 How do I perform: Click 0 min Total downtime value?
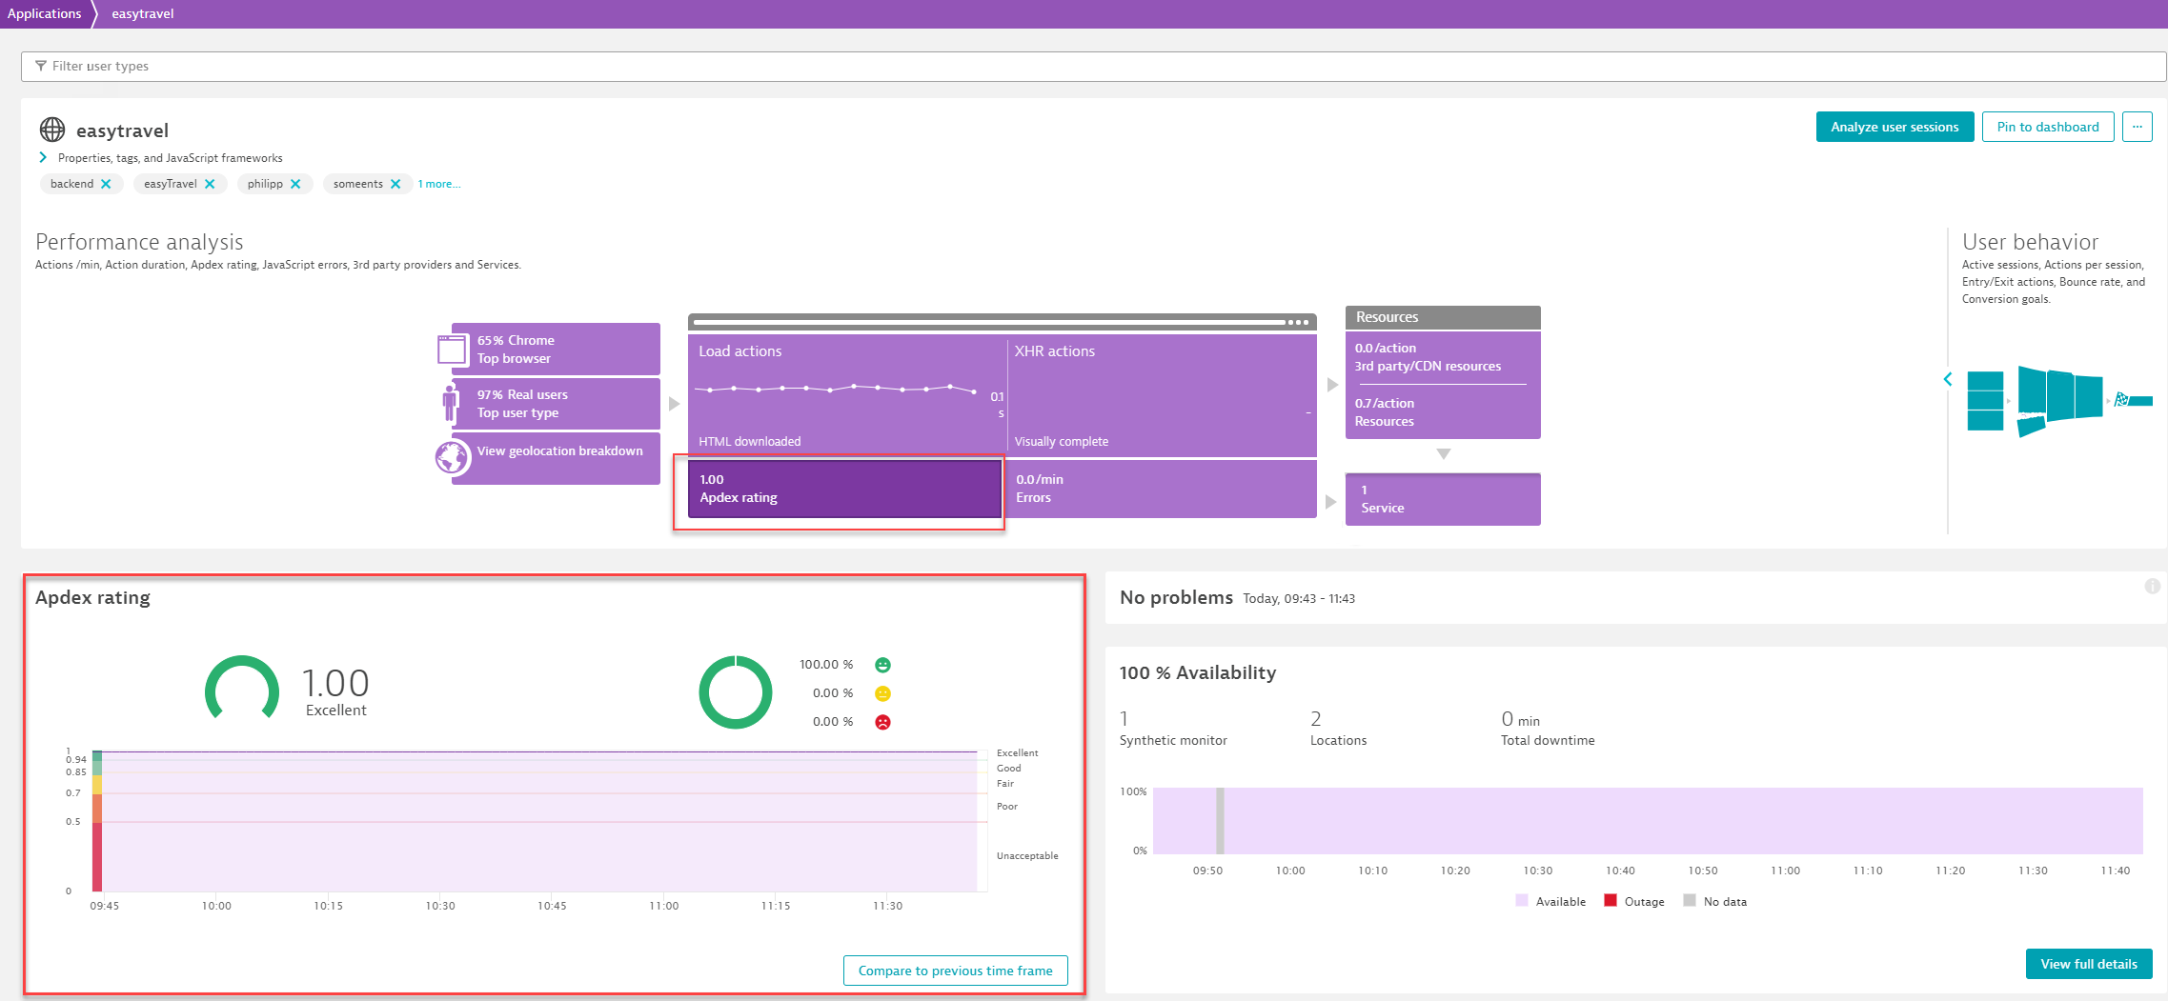(x=1521, y=719)
